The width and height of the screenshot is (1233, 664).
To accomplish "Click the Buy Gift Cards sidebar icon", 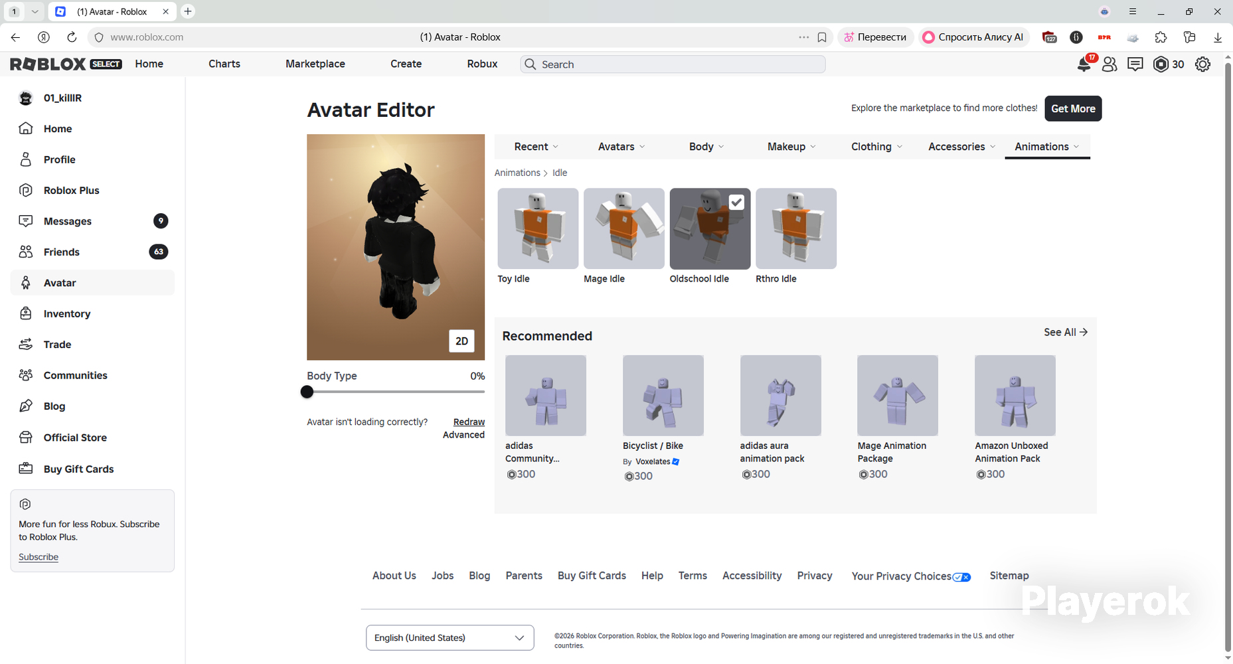I will [26, 468].
